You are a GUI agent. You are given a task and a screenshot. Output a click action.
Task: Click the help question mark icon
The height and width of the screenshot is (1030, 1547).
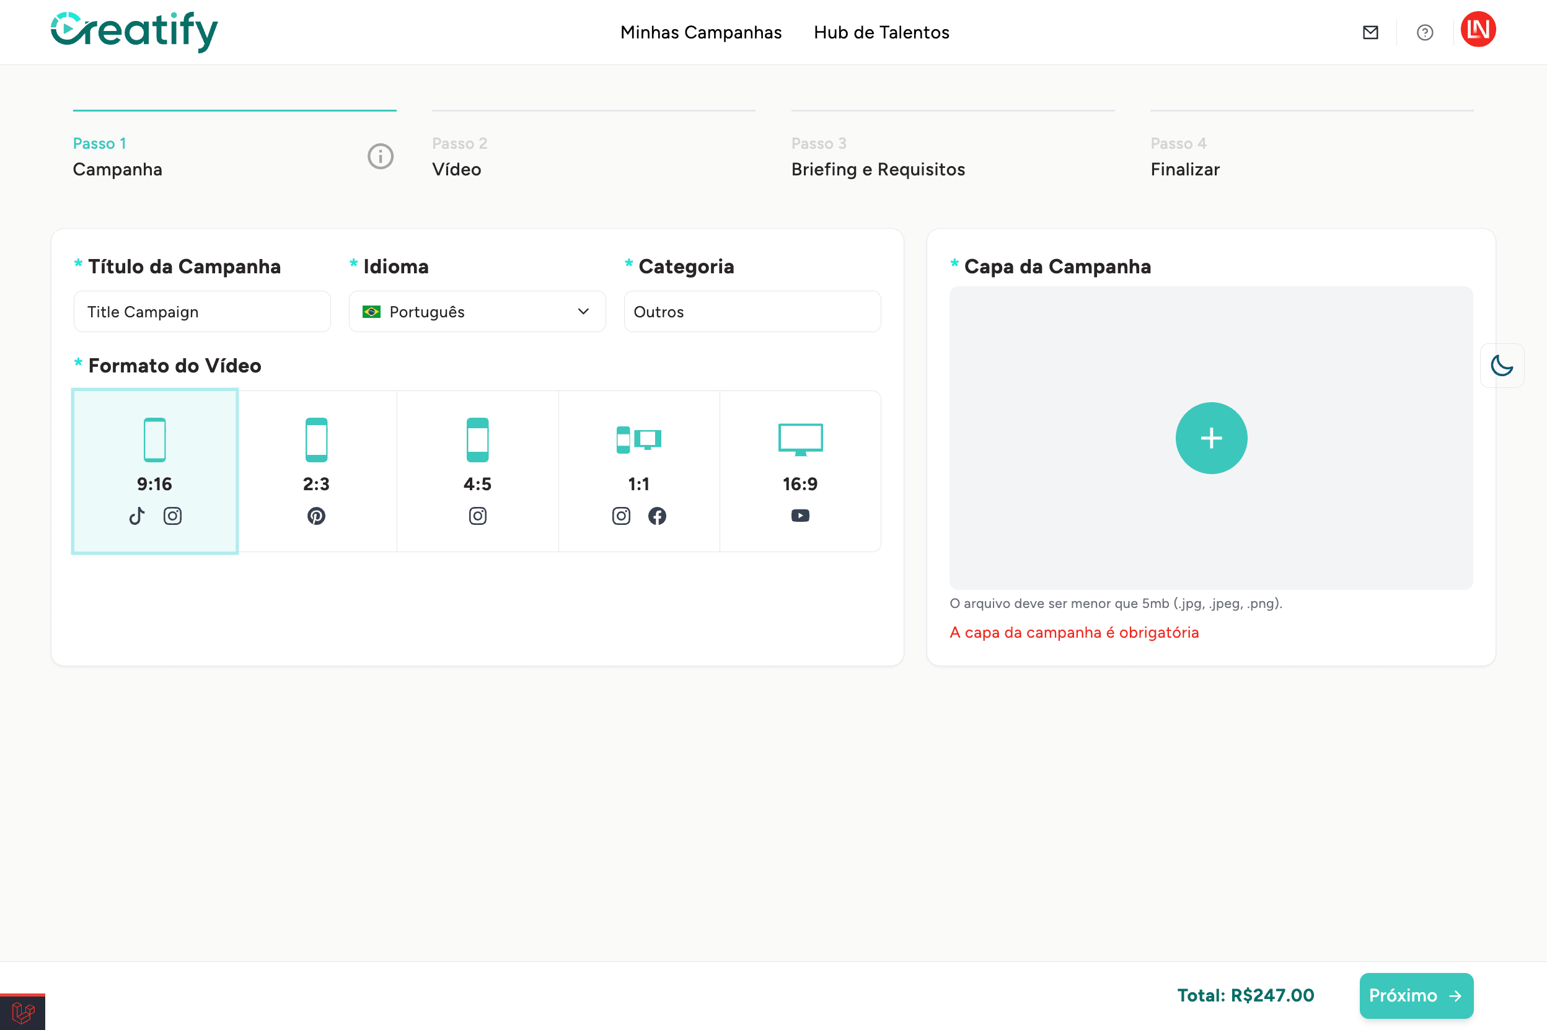click(1424, 32)
